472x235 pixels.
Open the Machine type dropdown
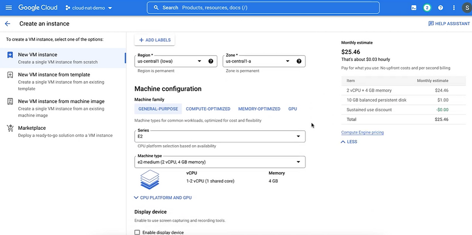click(220, 162)
